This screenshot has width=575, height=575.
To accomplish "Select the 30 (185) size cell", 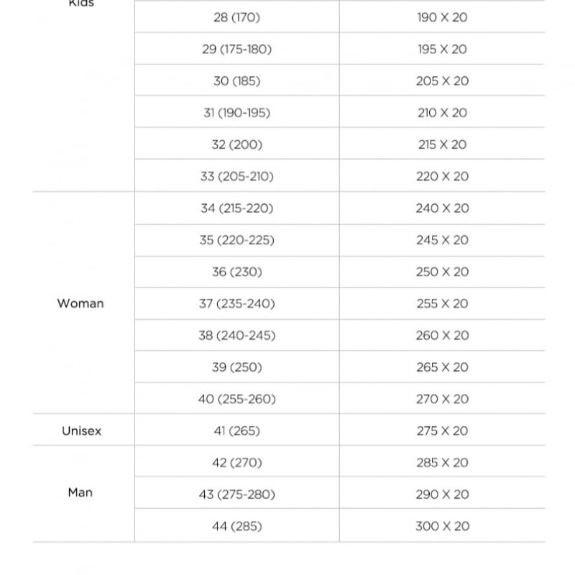I will coord(236,81).
